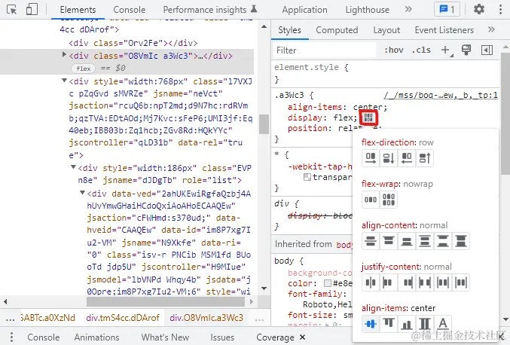Click the transparent color swatch
Viewport: 510px width, 345px height.
(x=307, y=177)
